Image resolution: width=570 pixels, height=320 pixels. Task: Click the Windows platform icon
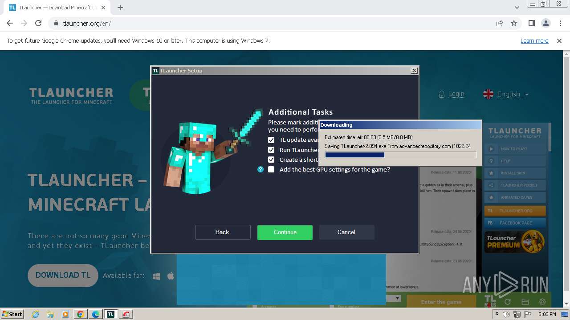[x=156, y=276]
